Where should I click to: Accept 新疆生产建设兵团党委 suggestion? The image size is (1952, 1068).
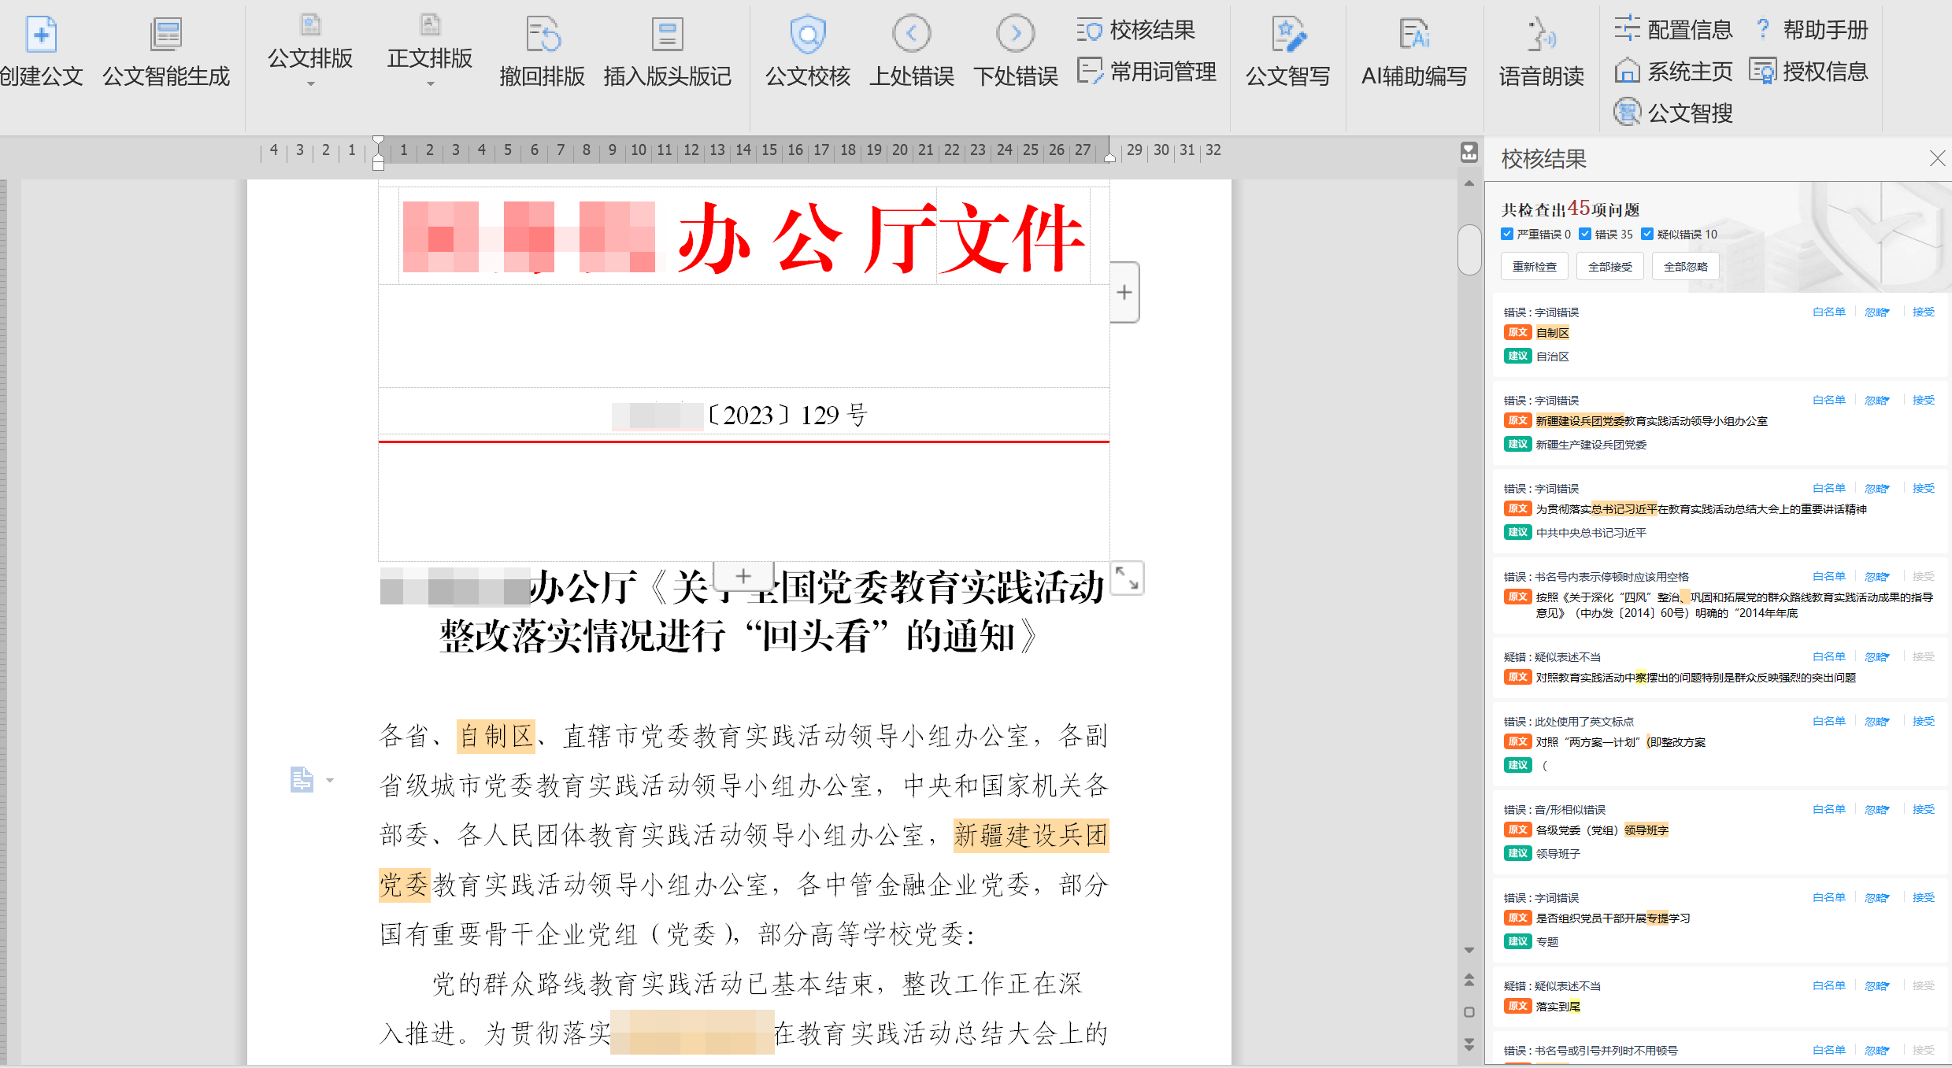point(1924,400)
